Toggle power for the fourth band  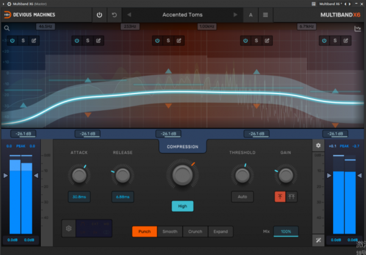[246, 41]
